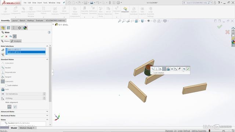The width and height of the screenshot is (235, 132).
Task: Select the Coincident standard mate
Action: (x=7, y=63)
